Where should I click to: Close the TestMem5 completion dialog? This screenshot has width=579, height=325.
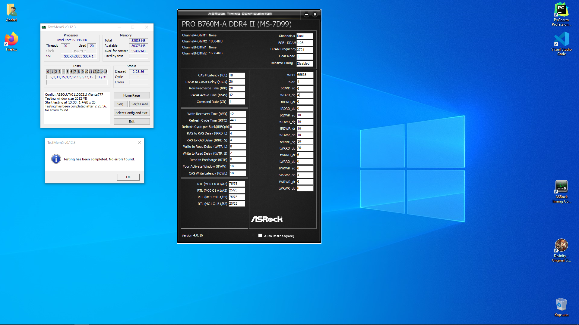coord(140,142)
